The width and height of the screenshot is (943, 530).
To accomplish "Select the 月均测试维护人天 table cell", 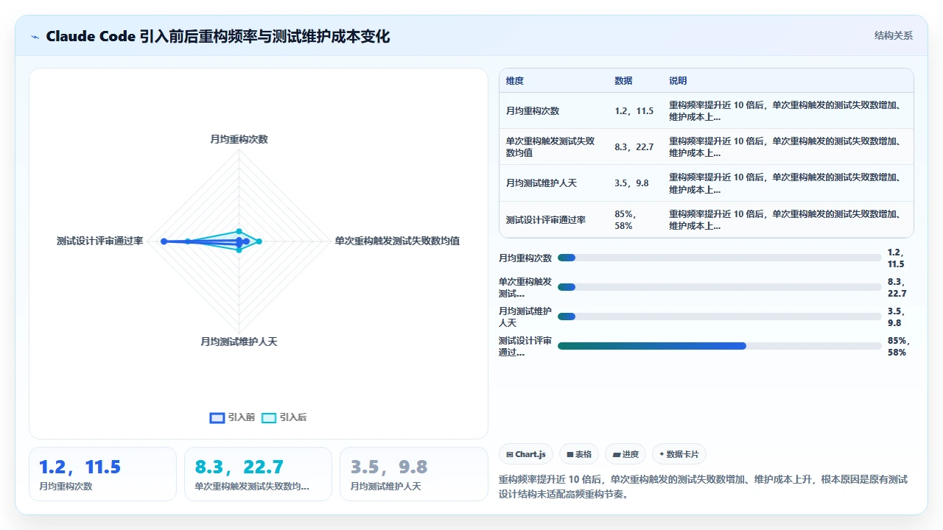I will 541,183.
